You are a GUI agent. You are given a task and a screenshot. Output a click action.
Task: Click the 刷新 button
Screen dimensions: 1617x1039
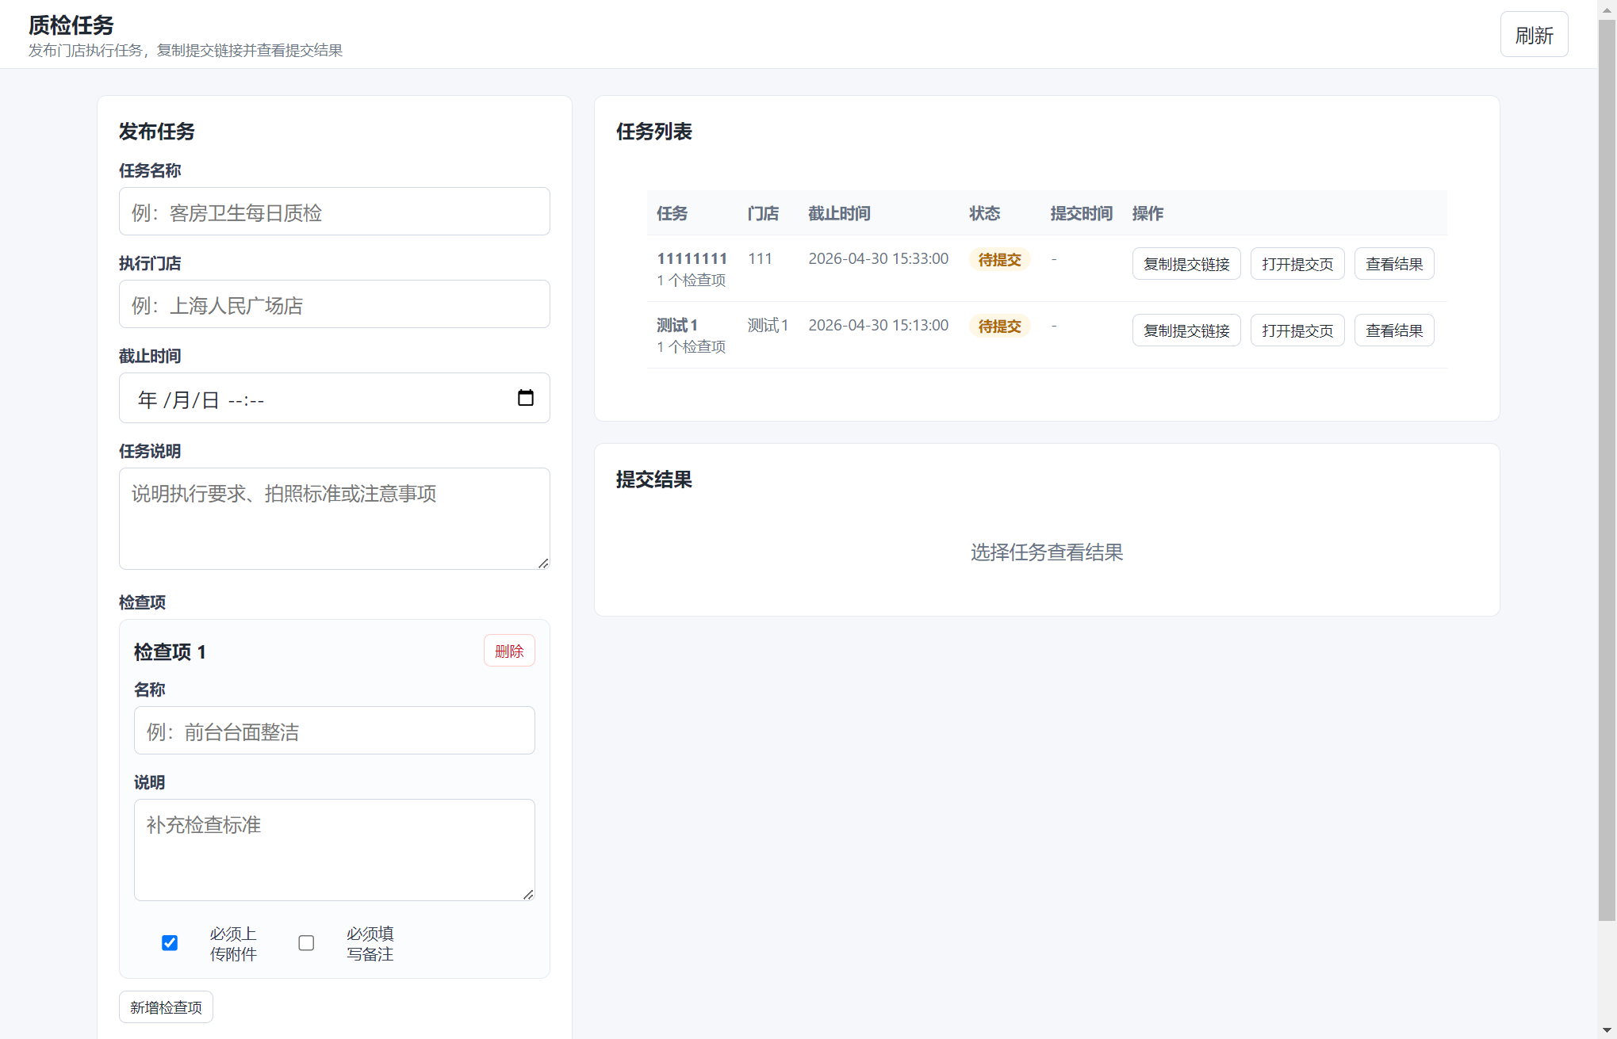click(1534, 35)
